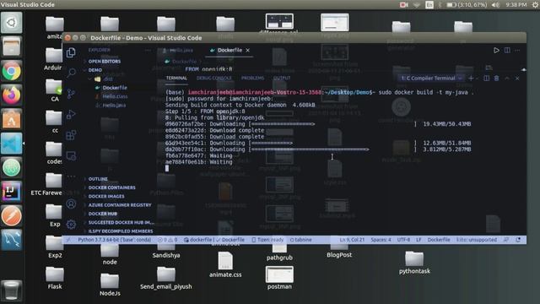Open the Manage gear icon

(x=71, y=225)
